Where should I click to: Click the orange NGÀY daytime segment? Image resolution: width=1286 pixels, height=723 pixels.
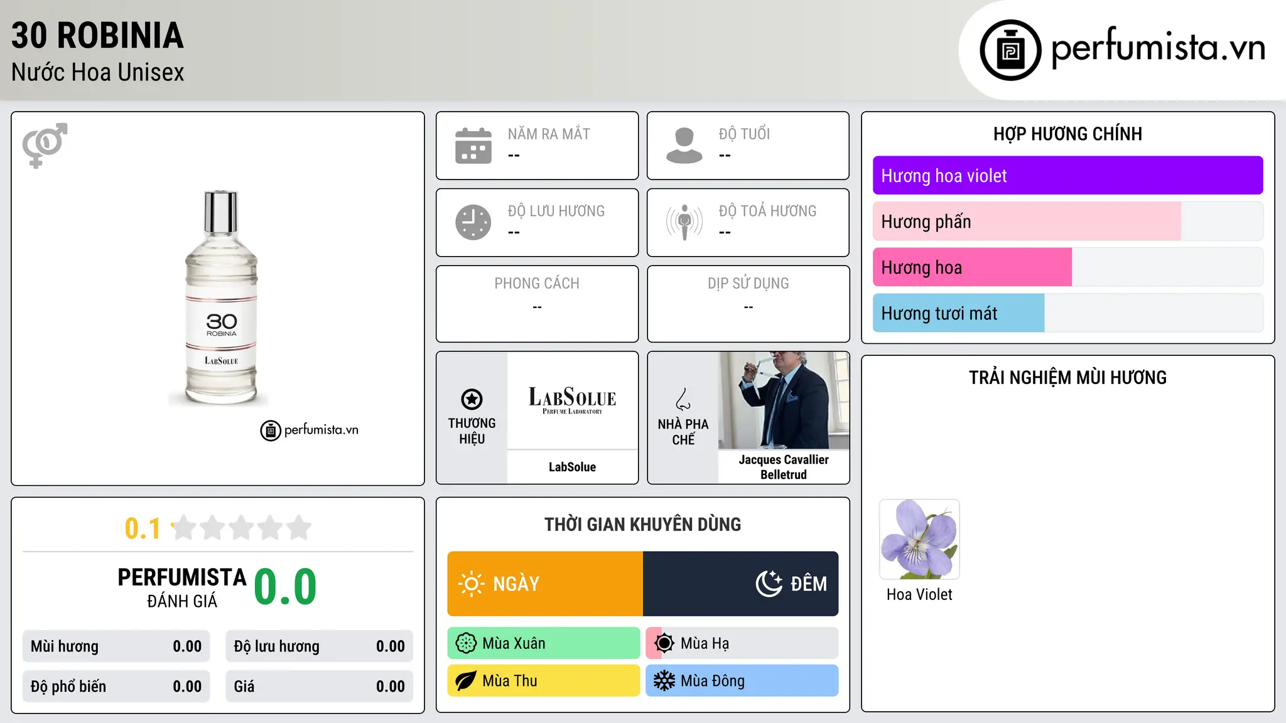[545, 584]
